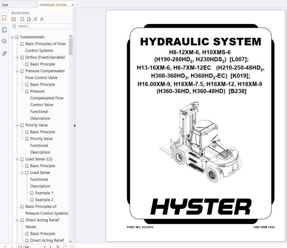The image size is (287, 248).
Task: Open the Comments panel icon
Action: click(4, 41)
